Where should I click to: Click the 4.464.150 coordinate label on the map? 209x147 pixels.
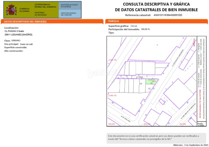[112, 60]
